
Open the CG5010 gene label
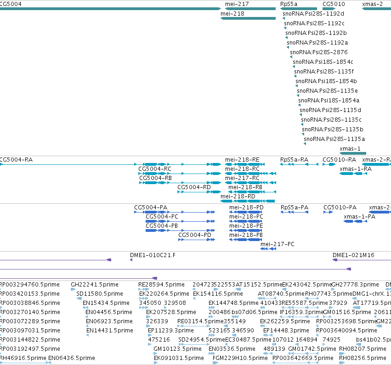(x=334, y=4)
